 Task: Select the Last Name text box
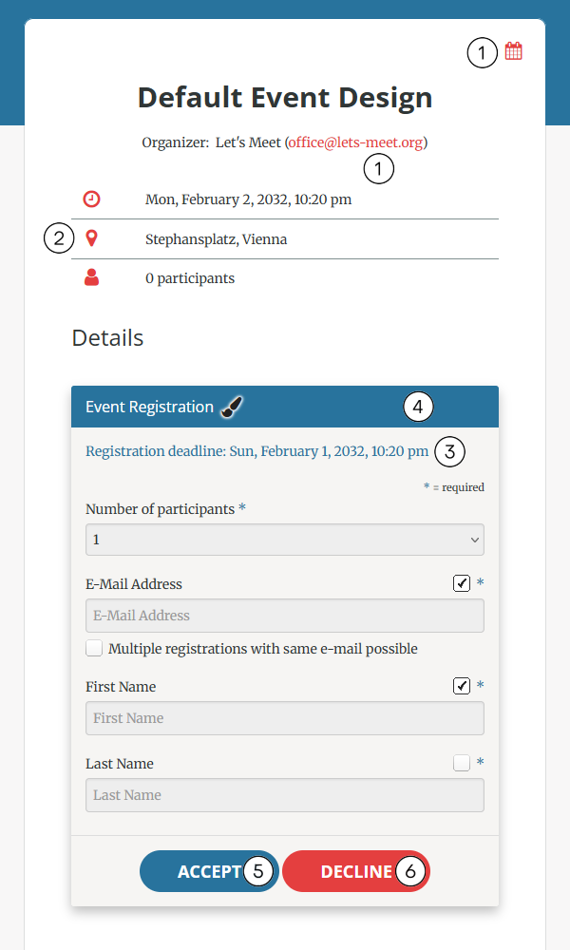click(x=285, y=795)
